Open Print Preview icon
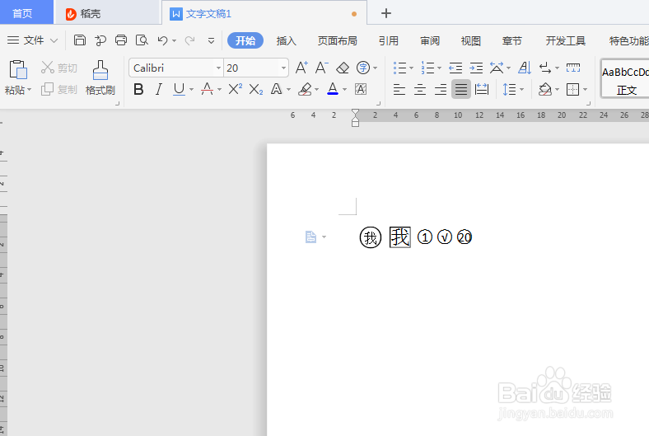 point(142,40)
